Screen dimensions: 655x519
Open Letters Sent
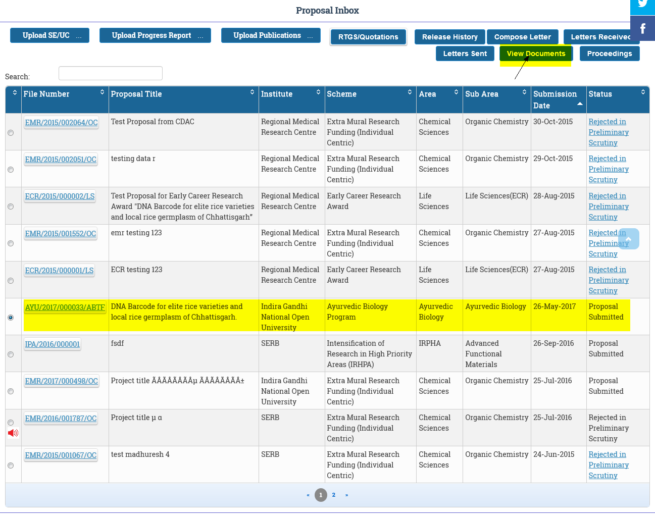(x=465, y=54)
